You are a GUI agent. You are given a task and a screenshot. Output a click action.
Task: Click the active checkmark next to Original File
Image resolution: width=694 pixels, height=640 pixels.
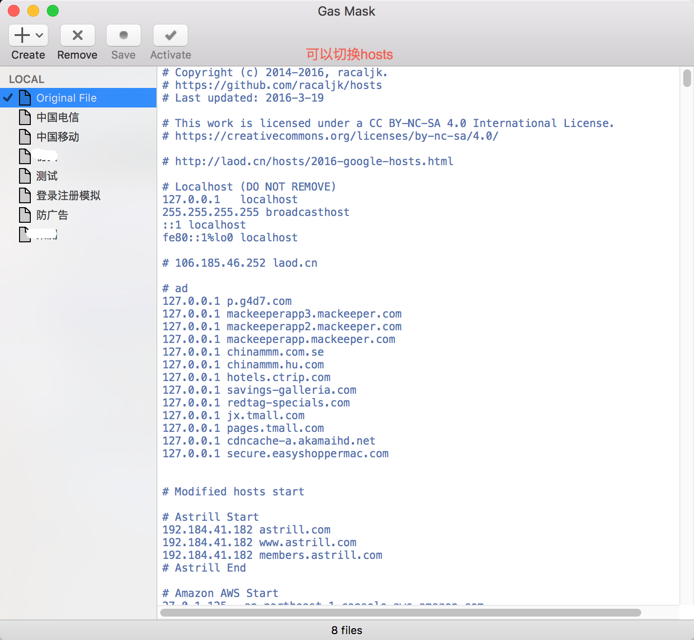[8, 98]
